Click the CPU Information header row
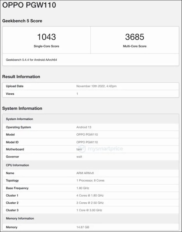Image resolution: width=182 pixels, height=232 pixels. pos(91,165)
